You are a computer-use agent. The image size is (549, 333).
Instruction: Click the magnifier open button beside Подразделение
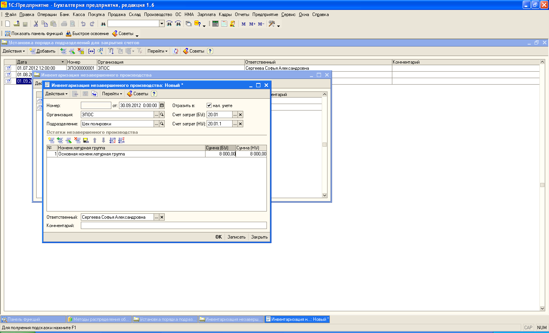pyautogui.click(x=162, y=124)
